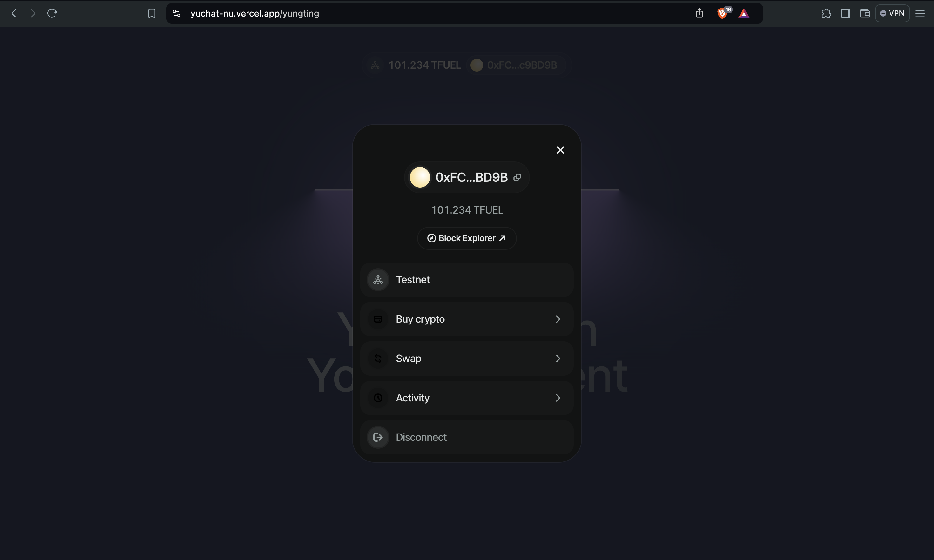Click the Buy crypto card icon
This screenshot has height=560, width=934.
coord(378,319)
